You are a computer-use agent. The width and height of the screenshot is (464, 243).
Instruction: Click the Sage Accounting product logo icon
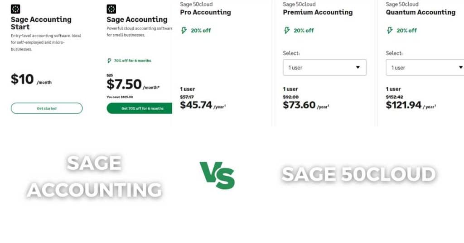tap(111, 9)
